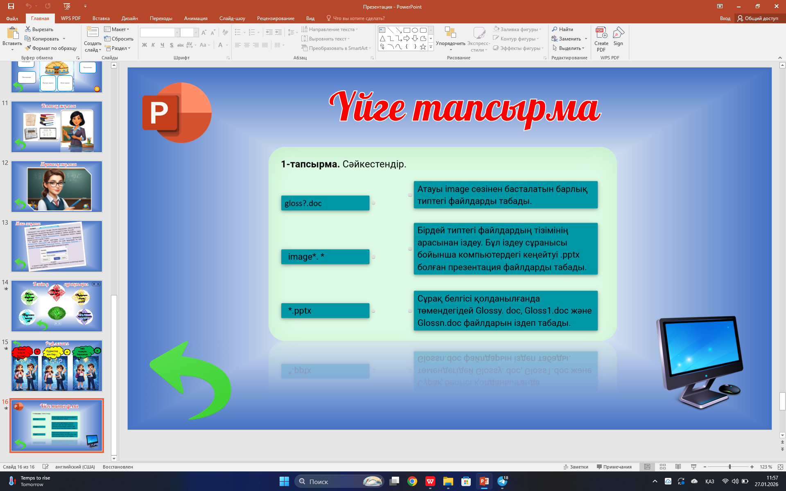
Task: Expand Выровнять текст options
Action: [x=325, y=38]
